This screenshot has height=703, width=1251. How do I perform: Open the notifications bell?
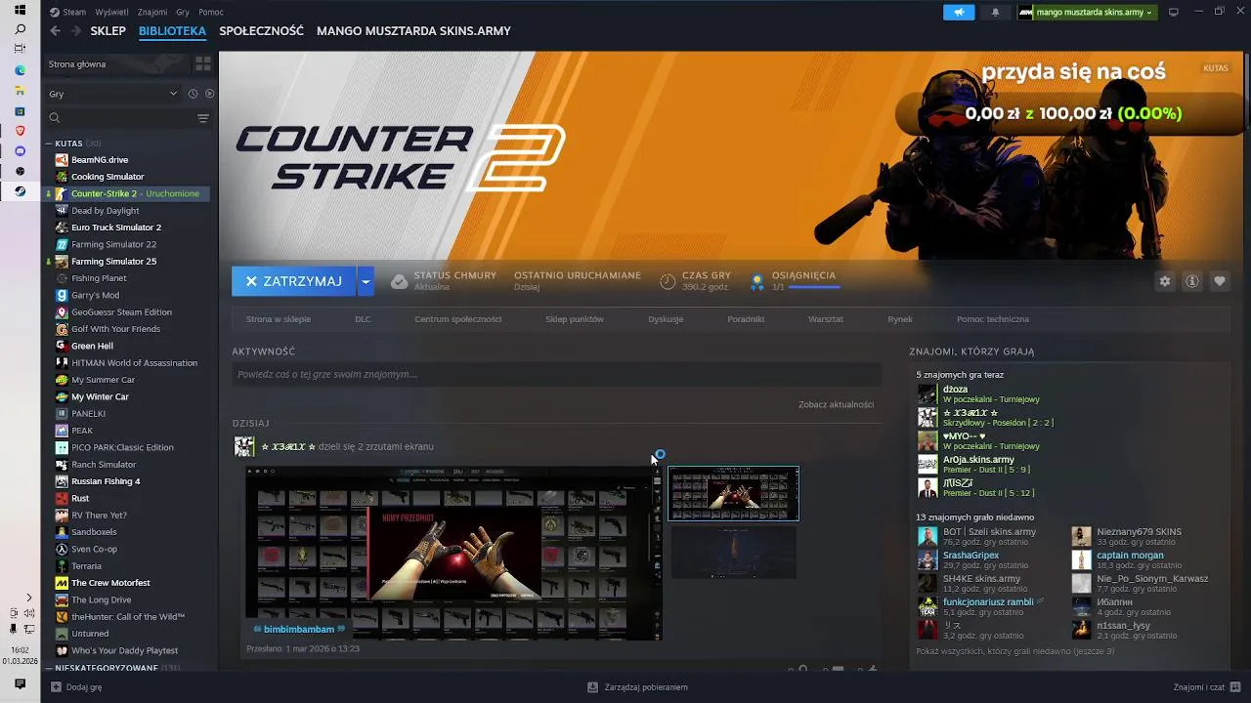(x=995, y=12)
